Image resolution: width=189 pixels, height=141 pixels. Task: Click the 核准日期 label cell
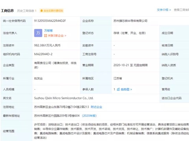pyautogui.click(x=174, y=45)
